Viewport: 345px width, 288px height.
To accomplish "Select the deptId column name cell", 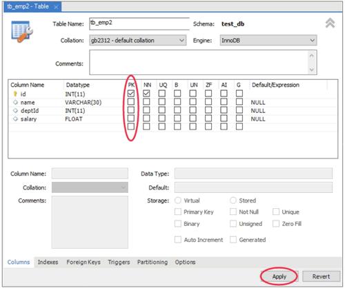I will tap(30, 110).
